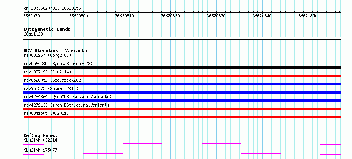This screenshot has height=159, width=352.
Task: Click the blue nsv4284864 gnomAD bar
Action: point(182,101)
